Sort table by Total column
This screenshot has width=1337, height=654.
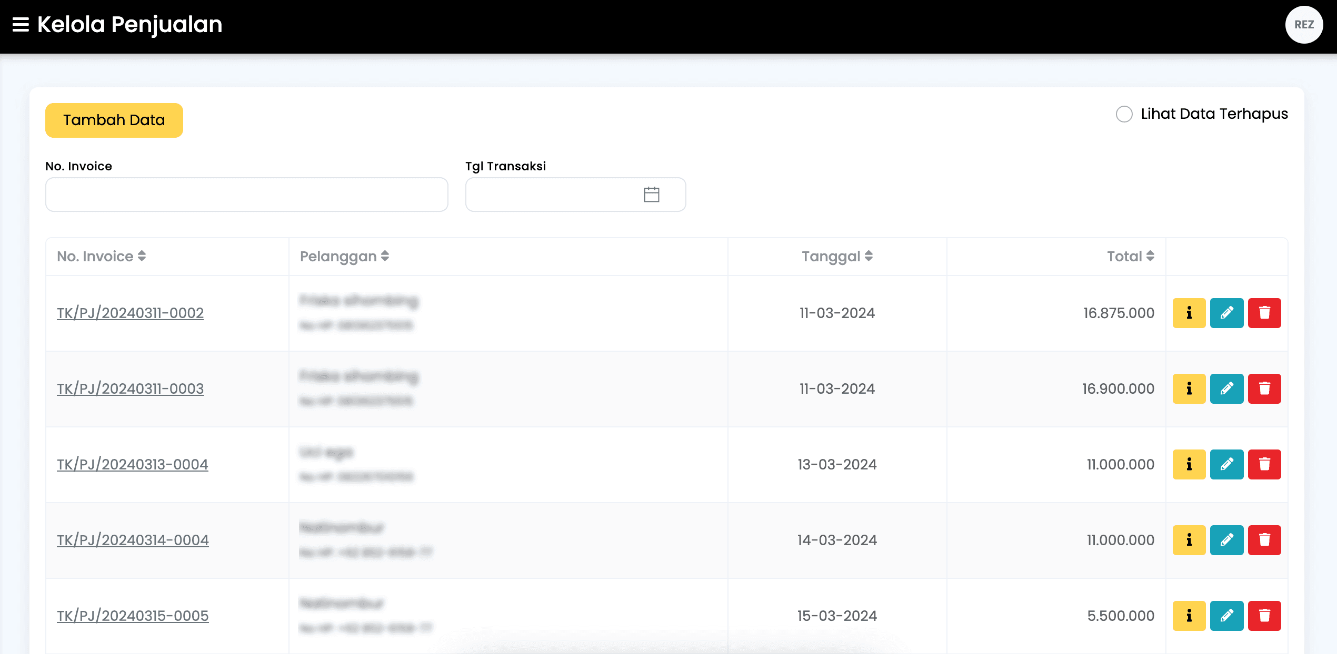tap(1130, 257)
